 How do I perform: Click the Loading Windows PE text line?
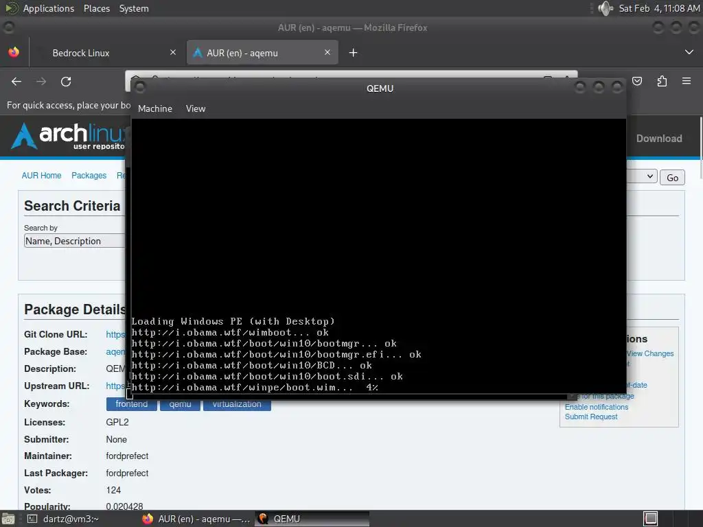point(233,321)
